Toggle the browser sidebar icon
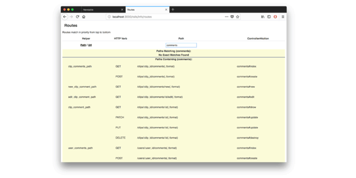This screenshot has height=178, width=356. (x=269, y=17)
